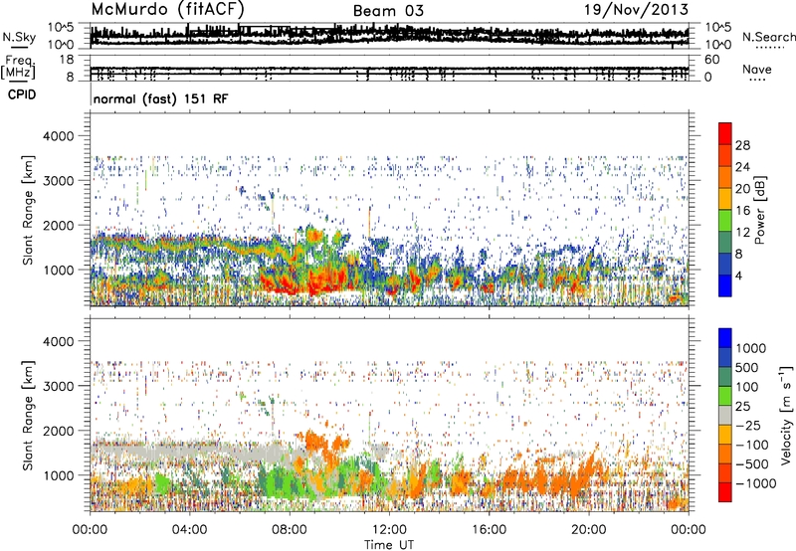Screen dimensions: 796x551
Task: Click the "24" tick on the power colorbar
Action: coord(742,167)
